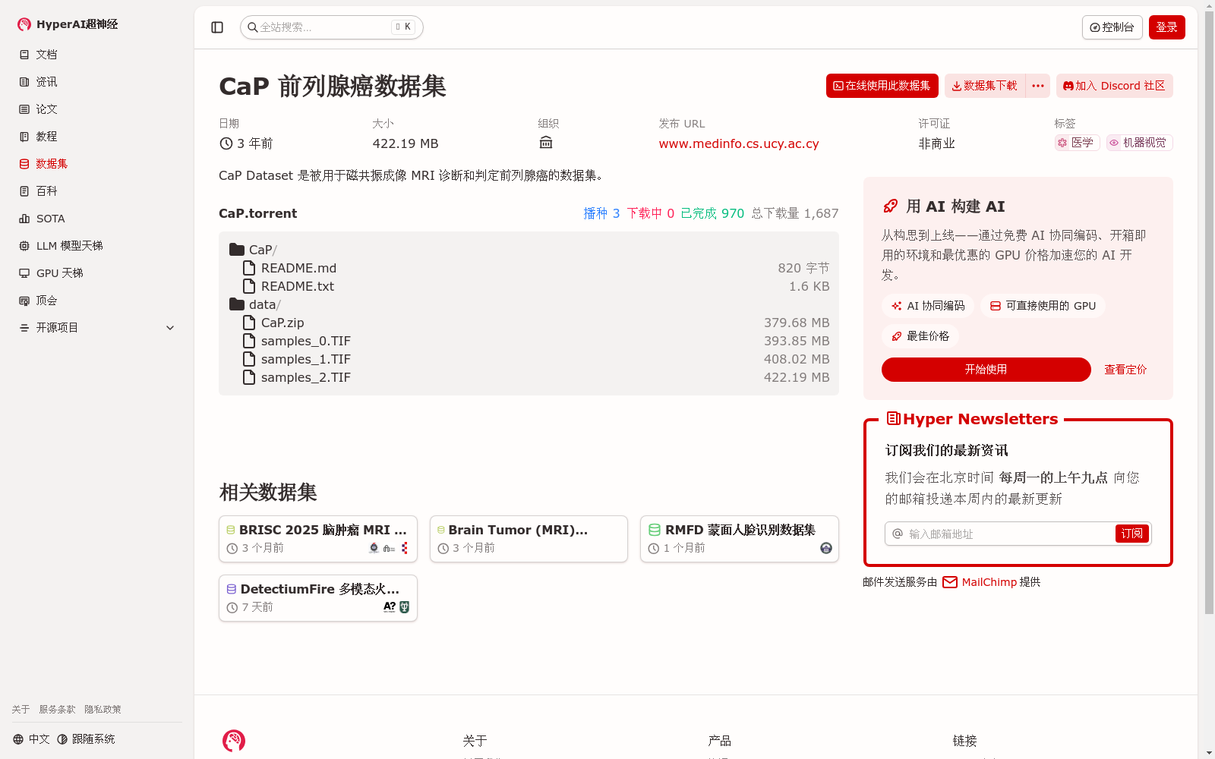Open the three-dots more options dropdown

(x=1038, y=86)
